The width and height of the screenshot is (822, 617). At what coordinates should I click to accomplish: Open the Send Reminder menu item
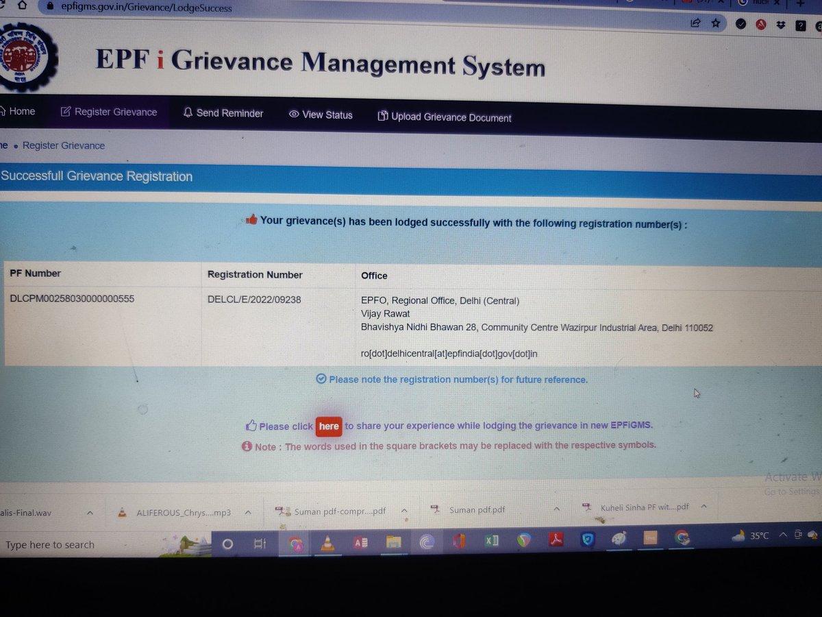pyautogui.click(x=223, y=113)
